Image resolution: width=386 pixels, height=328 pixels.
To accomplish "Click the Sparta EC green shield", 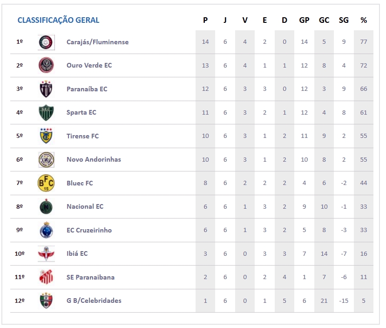I will coord(46,112).
